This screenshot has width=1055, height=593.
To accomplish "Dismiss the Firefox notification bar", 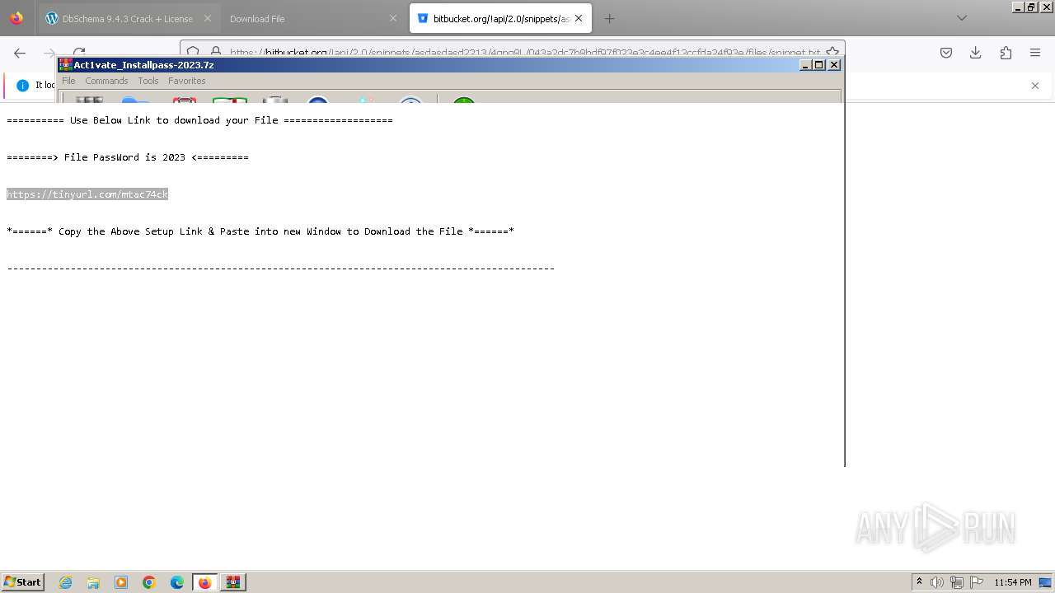I will pyautogui.click(x=1035, y=85).
